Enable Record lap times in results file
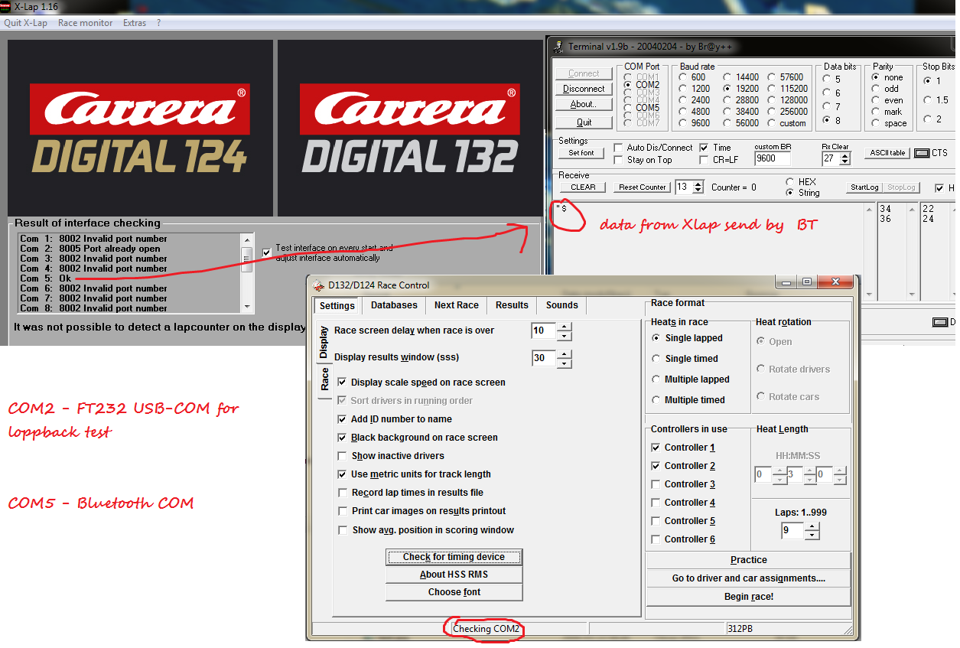960x648 pixels. tap(343, 493)
